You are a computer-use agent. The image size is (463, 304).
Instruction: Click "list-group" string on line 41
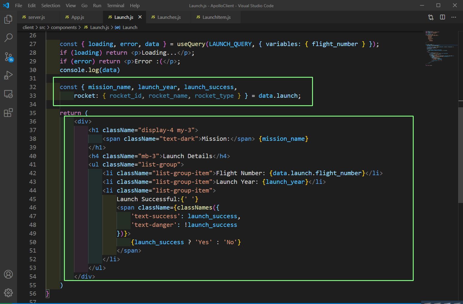tap(159, 164)
